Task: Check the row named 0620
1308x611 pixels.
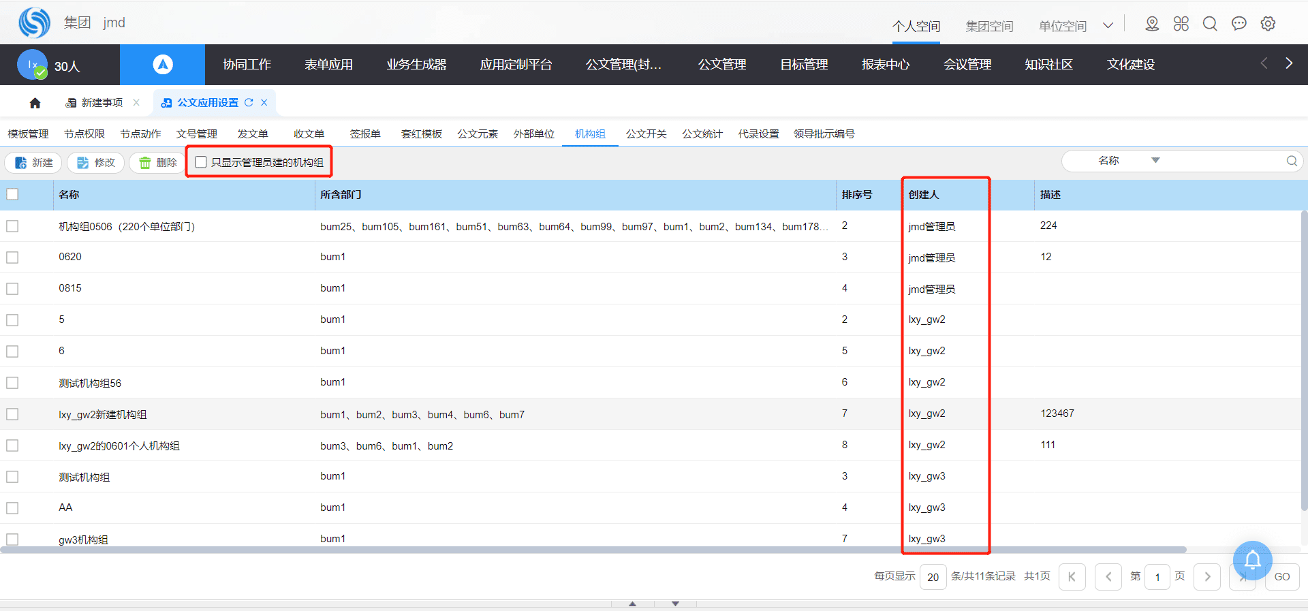Action: tap(12, 257)
